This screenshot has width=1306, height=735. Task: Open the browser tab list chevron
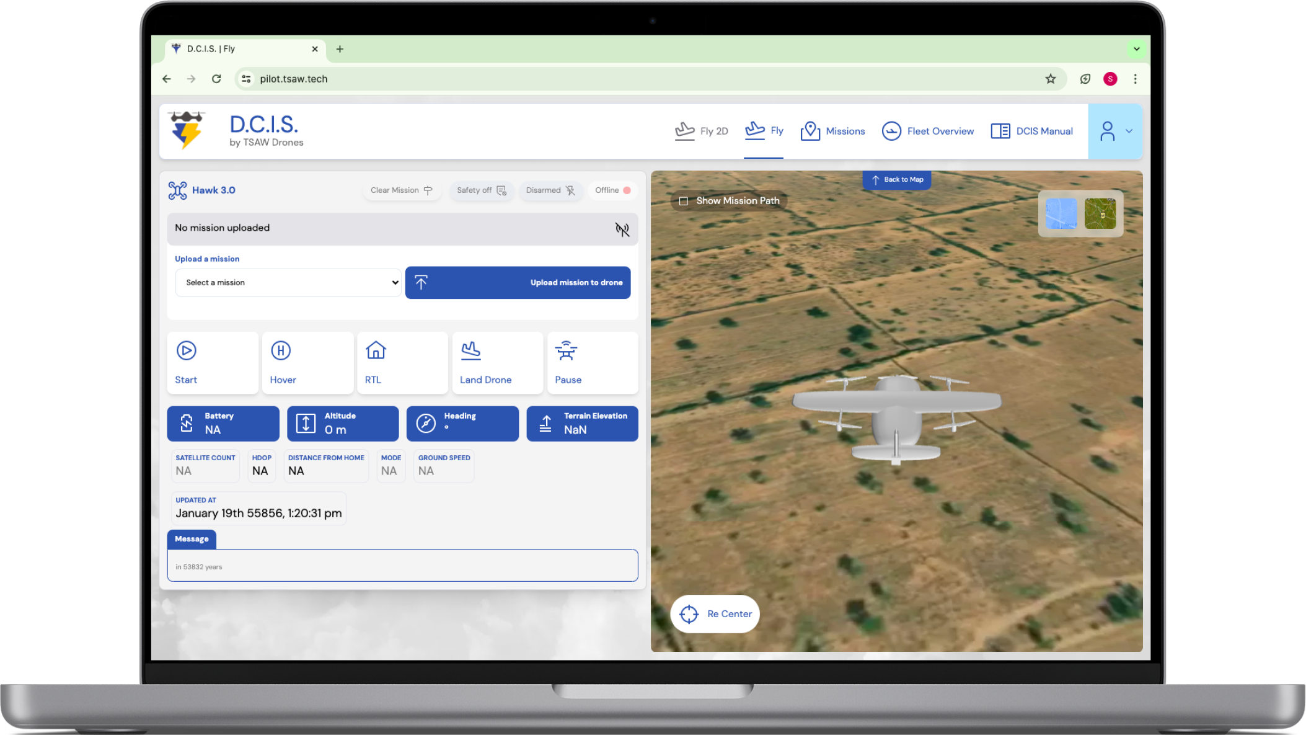pyautogui.click(x=1136, y=49)
